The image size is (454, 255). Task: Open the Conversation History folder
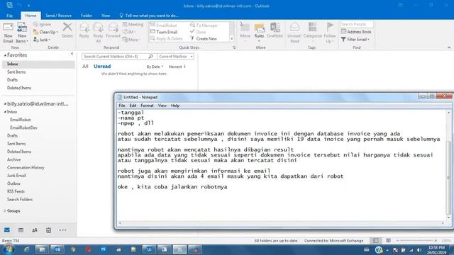(26, 168)
